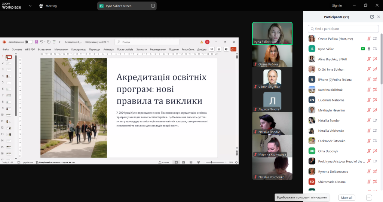
Task: Click the camera icon for Nataliia Bondar
Action: pyautogui.click(x=375, y=120)
